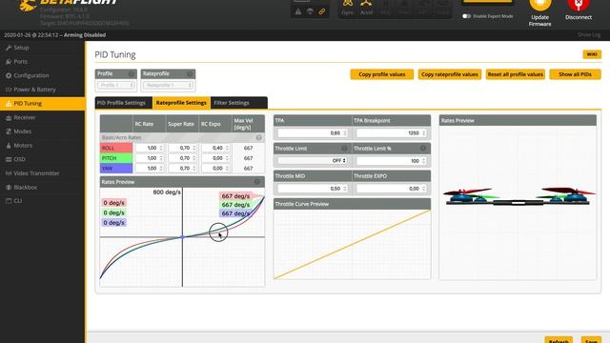Click the link status icon in header
The width and height of the screenshot is (610, 343).
(x=322, y=11)
